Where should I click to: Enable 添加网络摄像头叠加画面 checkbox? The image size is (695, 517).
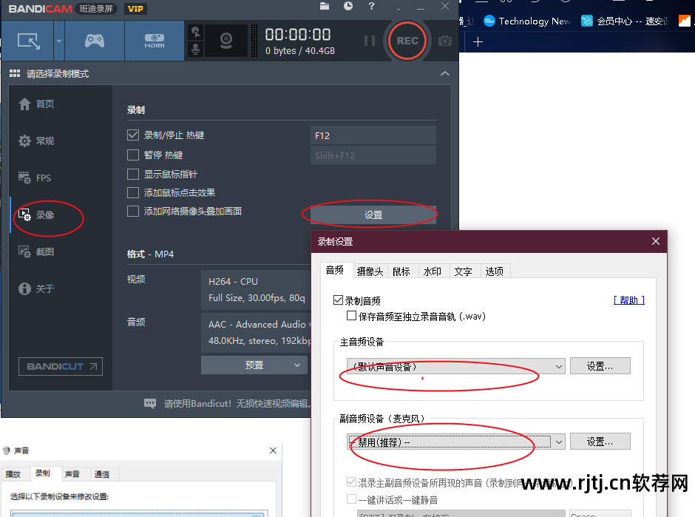(133, 211)
